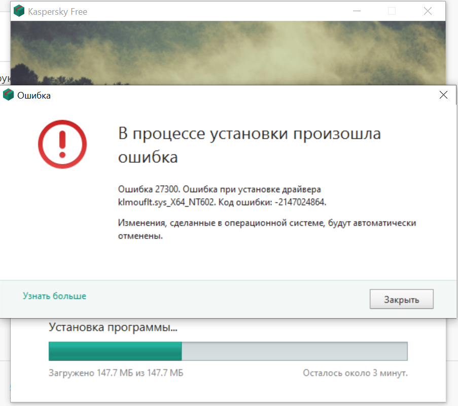Click the klmouflt.sys_X64_NT602 driver name text
The image size is (458, 406).
pyautogui.click(x=166, y=202)
